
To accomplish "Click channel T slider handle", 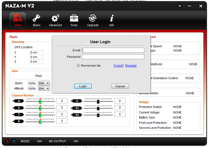I will (40, 115).
